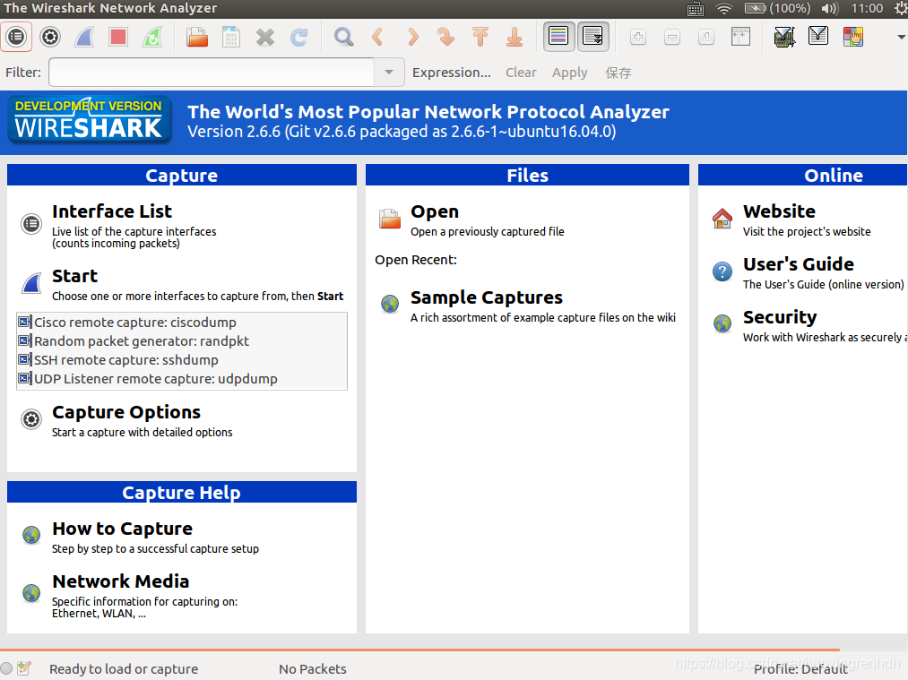Reset zoom to normal size icon

pos(706,37)
